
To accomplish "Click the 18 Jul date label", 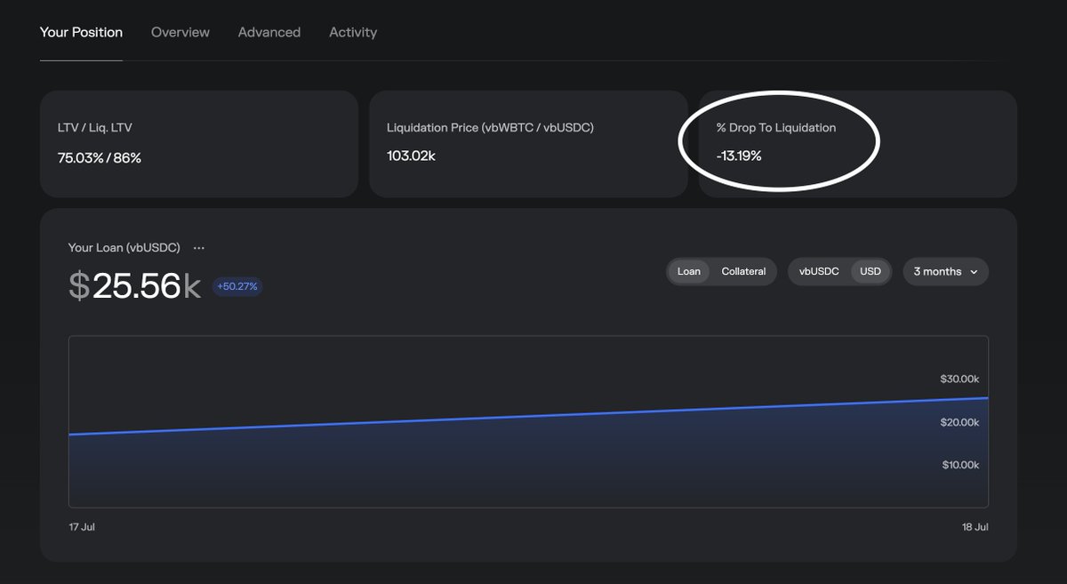I will (x=975, y=527).
